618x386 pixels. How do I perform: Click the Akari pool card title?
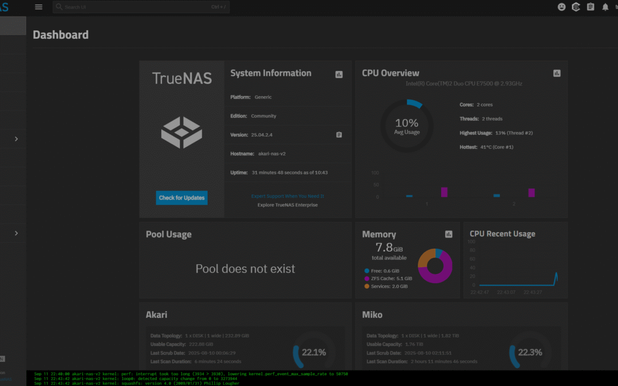[156, 315]
